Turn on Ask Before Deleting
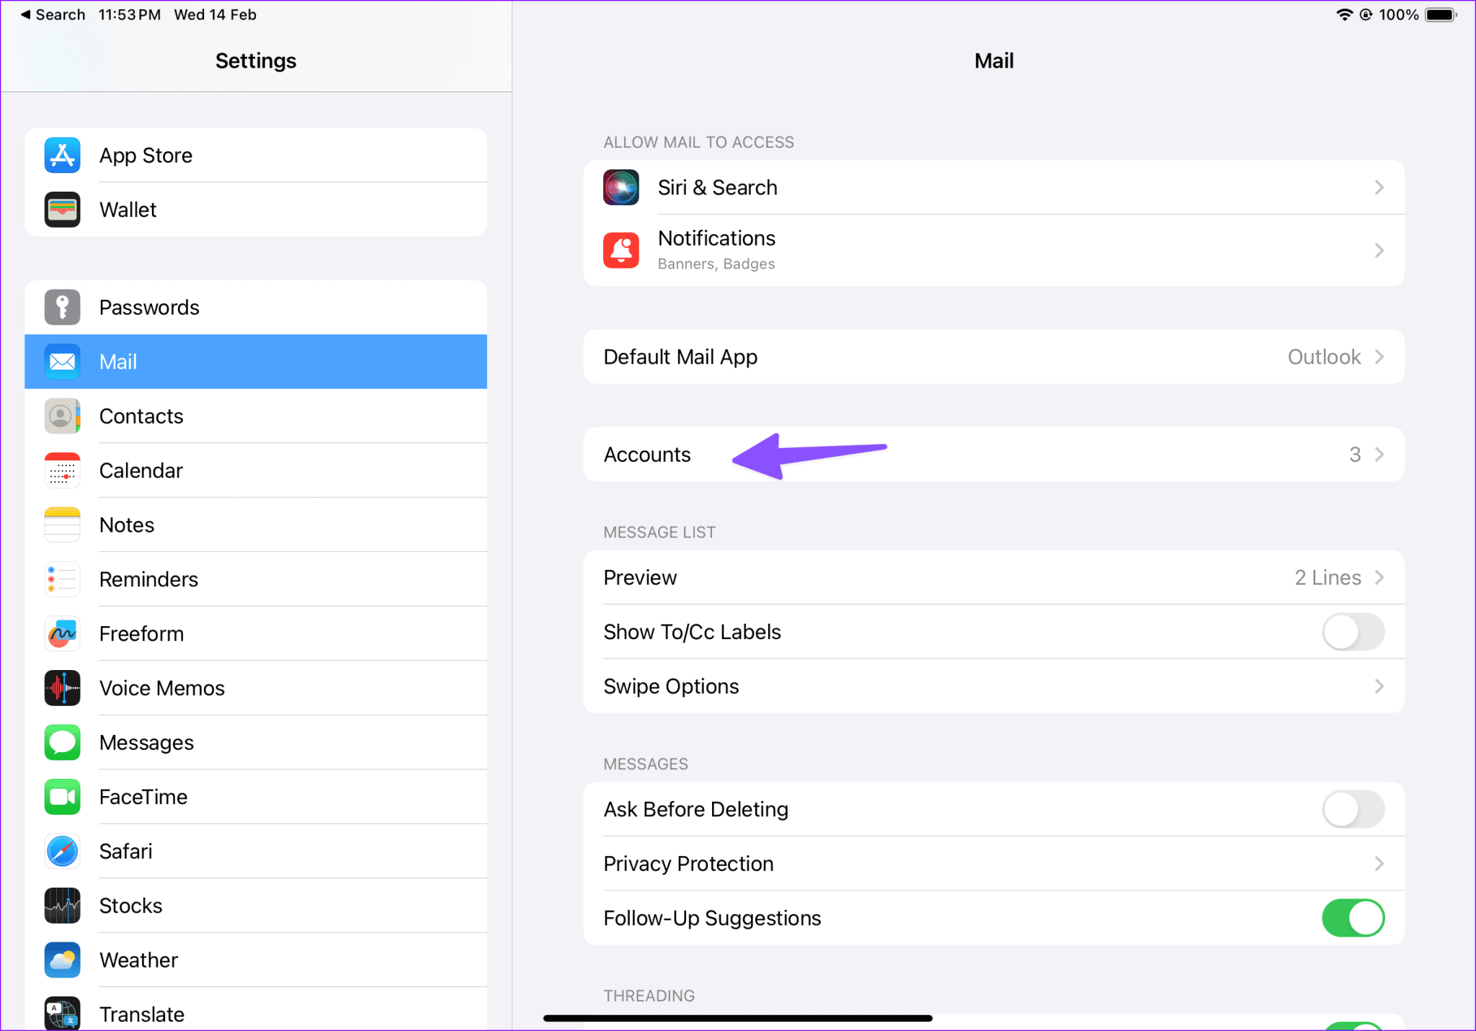 [x=1353, y=808]
